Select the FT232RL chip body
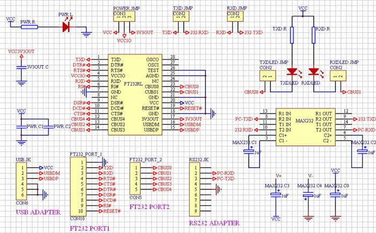Screen dimensions: 376x233 coord(135,94)
